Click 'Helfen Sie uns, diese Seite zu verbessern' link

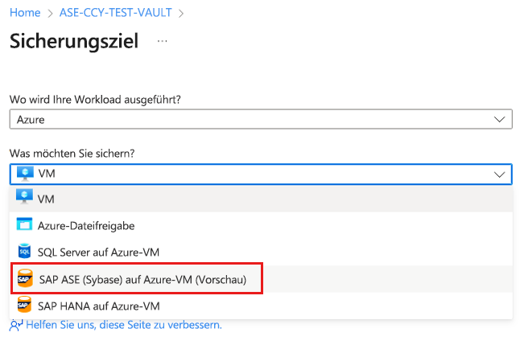coord(123,325)
